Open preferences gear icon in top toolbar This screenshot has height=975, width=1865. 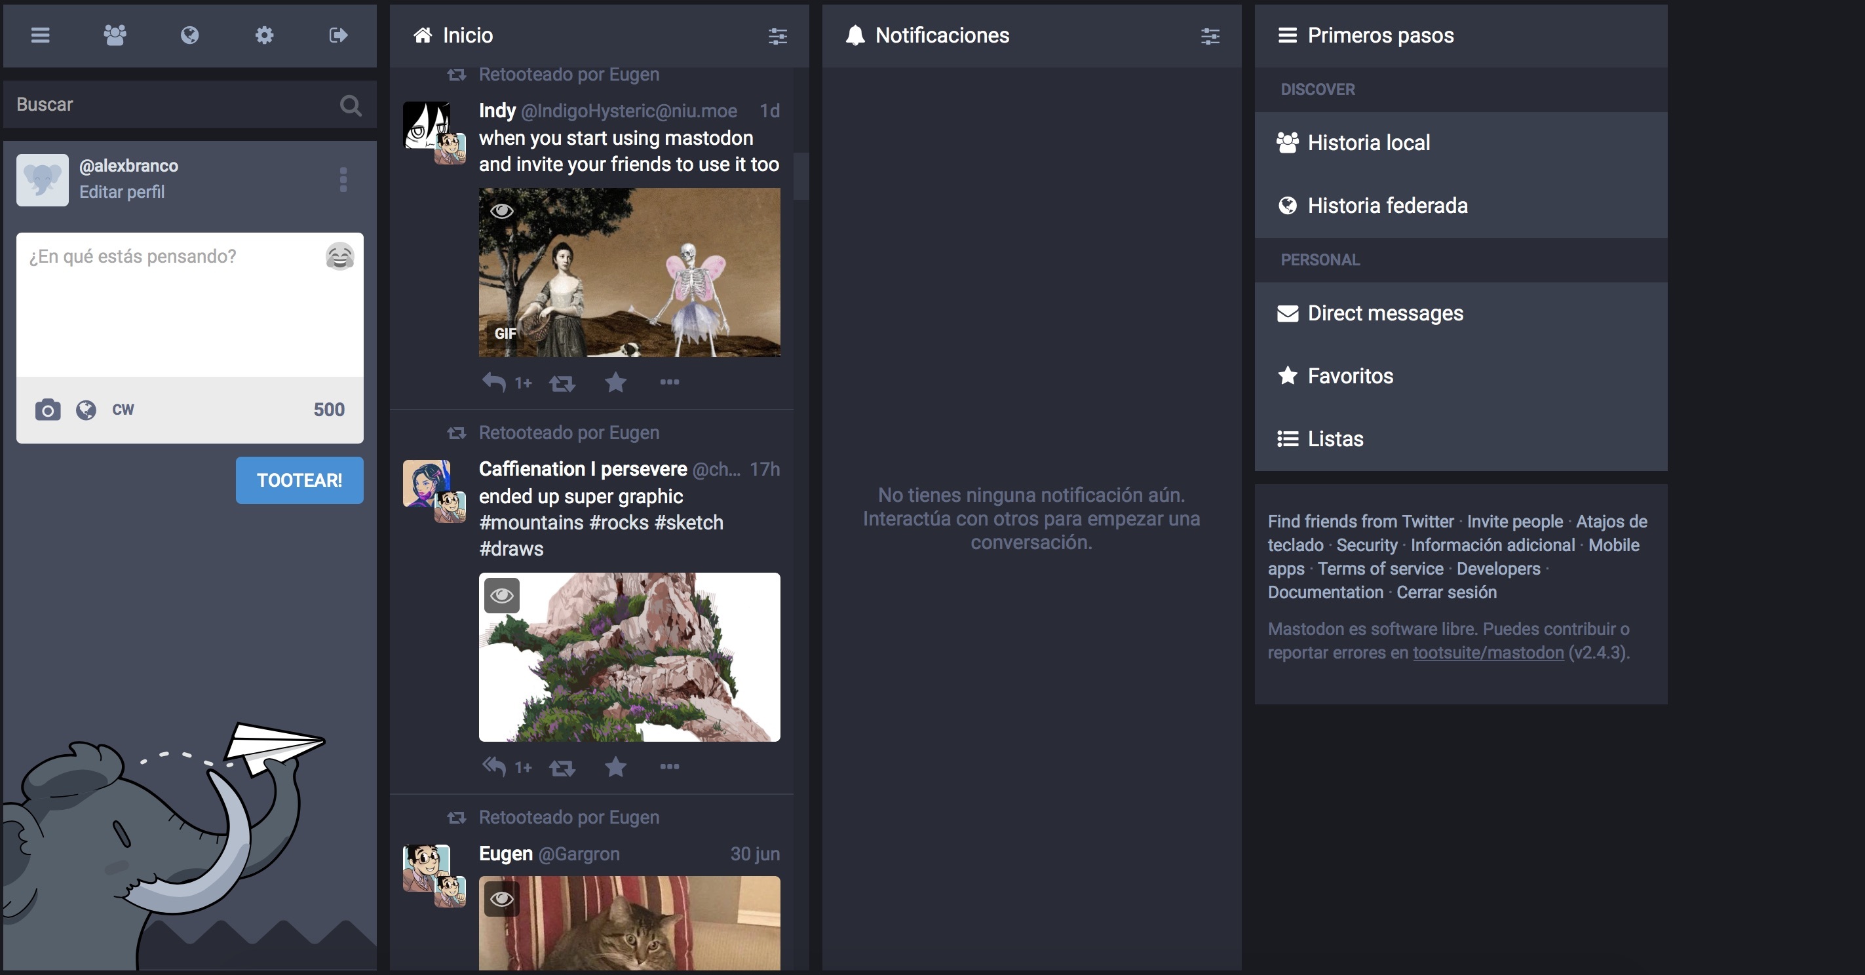264,35
